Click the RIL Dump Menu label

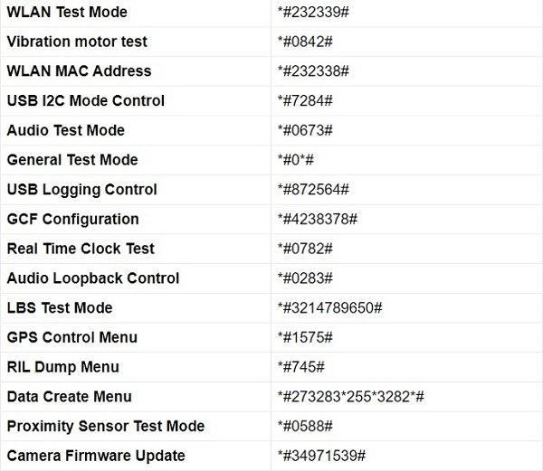tap(63, 367)
